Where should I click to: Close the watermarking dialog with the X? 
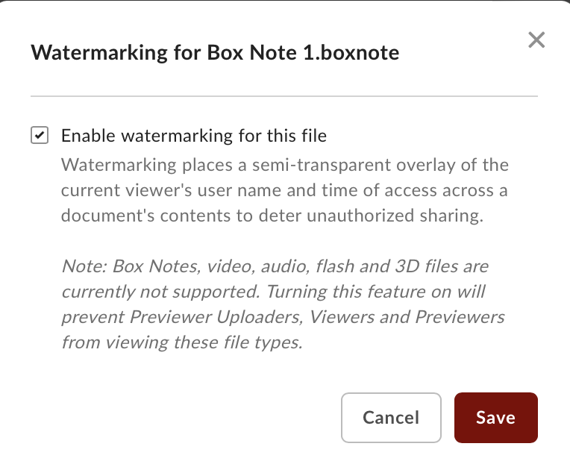coord(536,40)
